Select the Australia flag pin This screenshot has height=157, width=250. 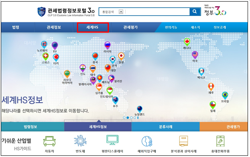(115, 100)
